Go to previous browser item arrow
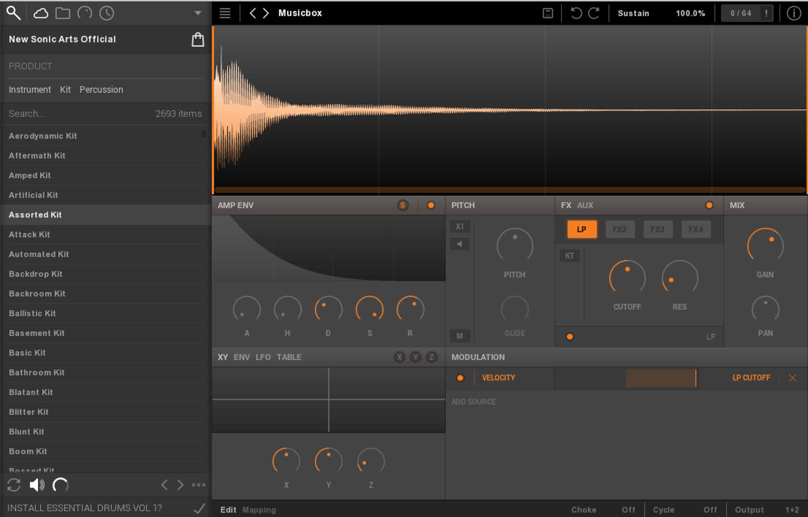The height and width of the screenshot is (517, 808). 164,485
